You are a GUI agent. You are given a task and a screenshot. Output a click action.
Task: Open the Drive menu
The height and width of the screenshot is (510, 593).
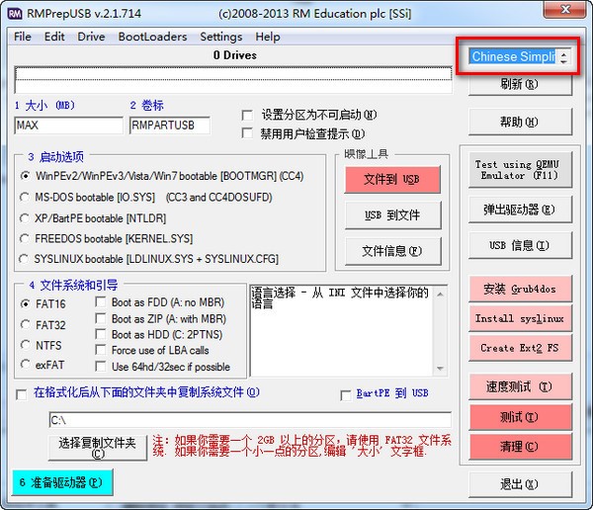pos(91,37)
